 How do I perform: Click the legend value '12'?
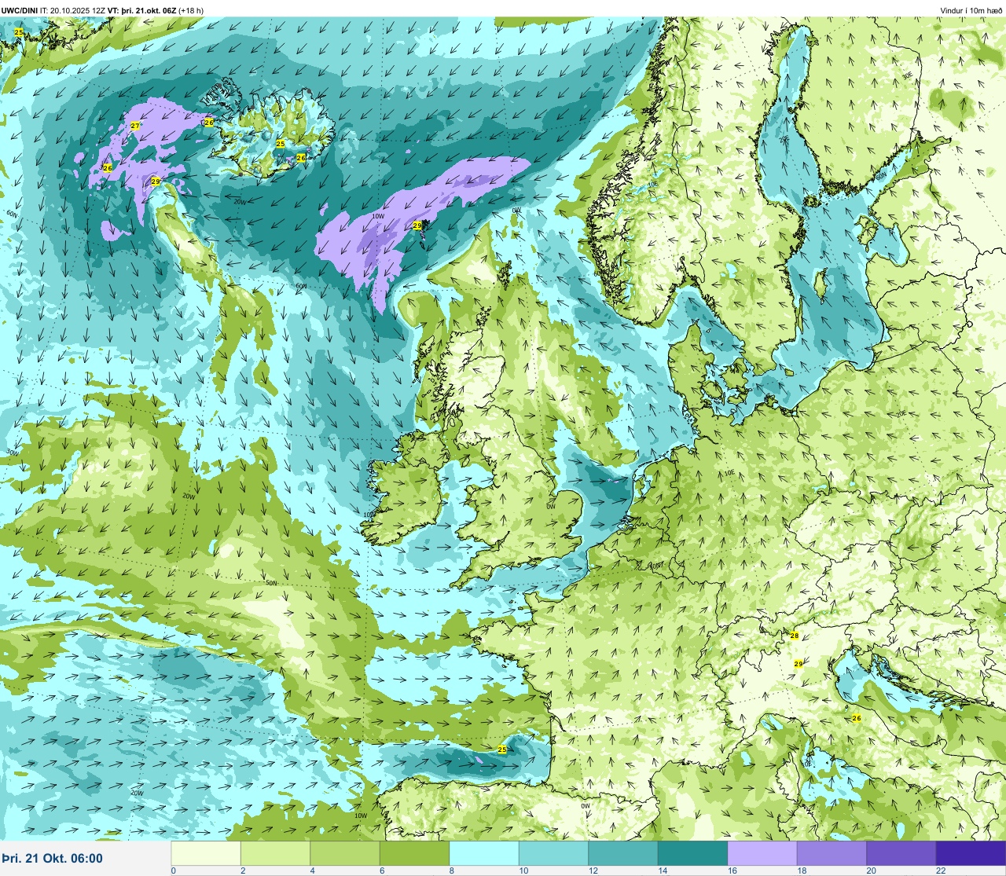click(593, 871)
